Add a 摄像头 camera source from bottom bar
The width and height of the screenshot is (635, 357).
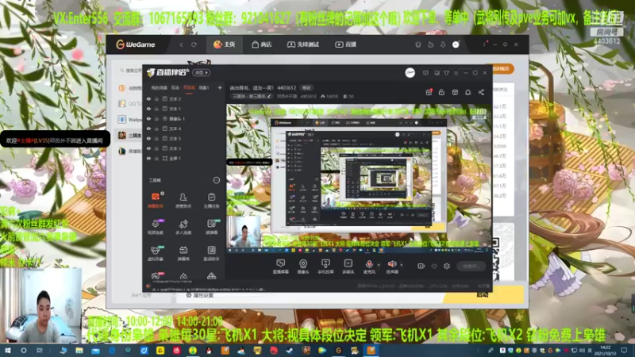303,267
